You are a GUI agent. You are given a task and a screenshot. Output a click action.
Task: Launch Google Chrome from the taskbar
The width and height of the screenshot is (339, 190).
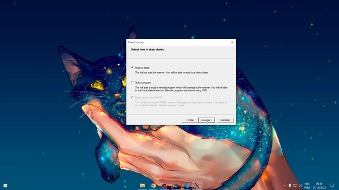coord(153,185)
